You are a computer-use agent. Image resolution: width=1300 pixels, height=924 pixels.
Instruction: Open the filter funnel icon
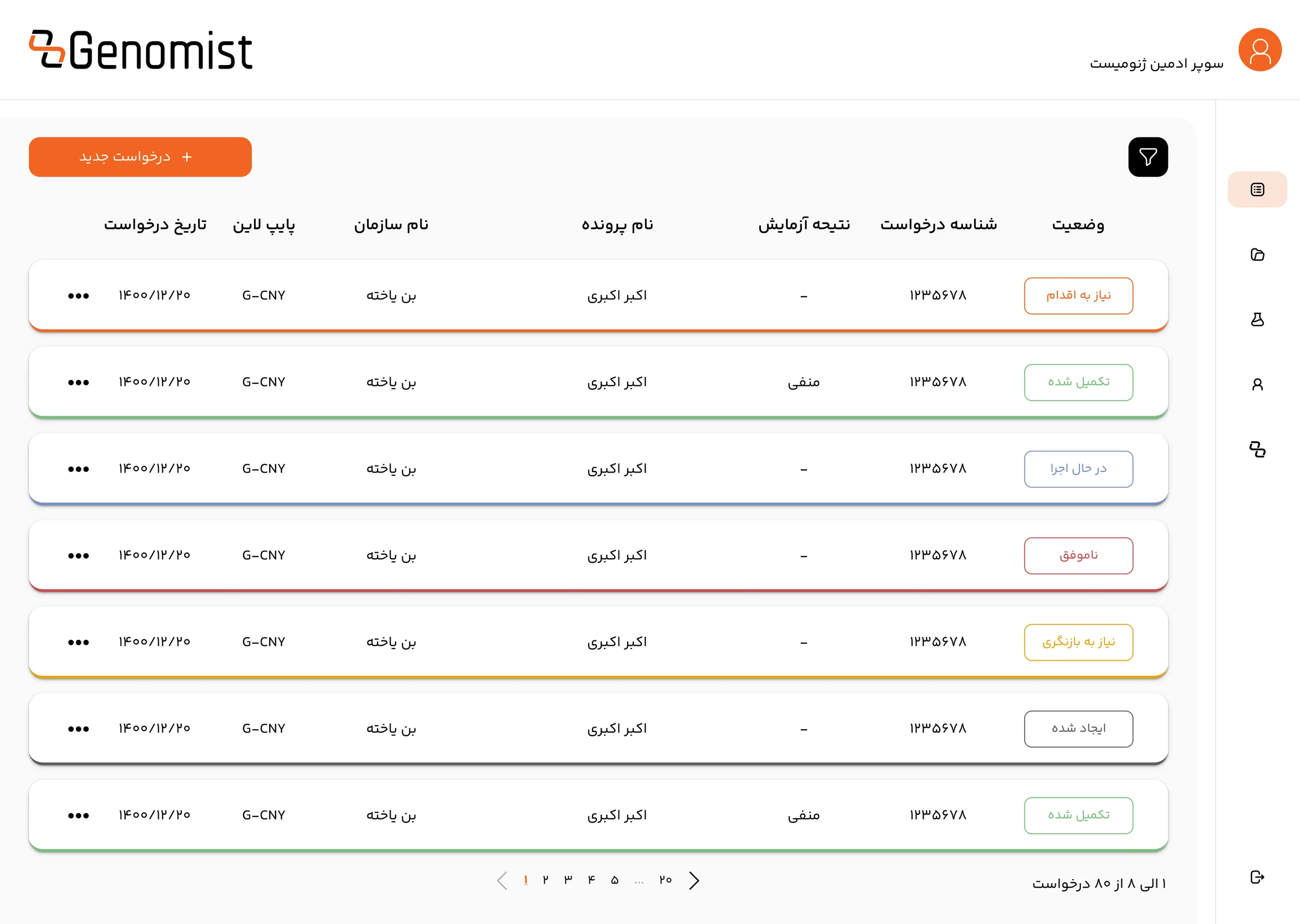pos(1147,156)
